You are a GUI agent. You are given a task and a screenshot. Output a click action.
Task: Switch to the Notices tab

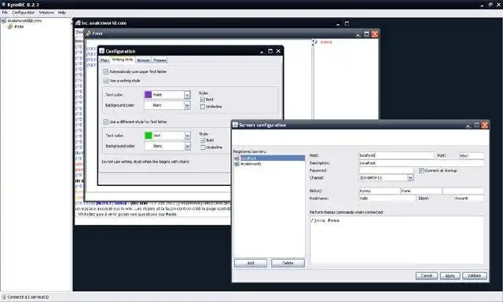143,60
